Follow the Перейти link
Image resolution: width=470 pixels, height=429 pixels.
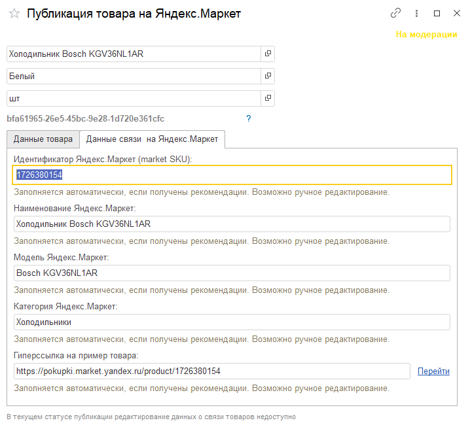(433, 371)
